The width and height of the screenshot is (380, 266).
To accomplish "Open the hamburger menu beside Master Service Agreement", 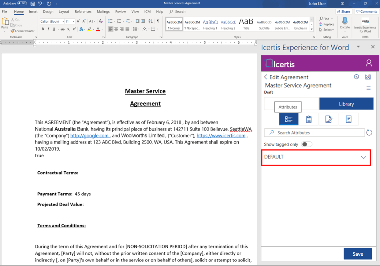I will pyautogui.click(x=368, y=88).
